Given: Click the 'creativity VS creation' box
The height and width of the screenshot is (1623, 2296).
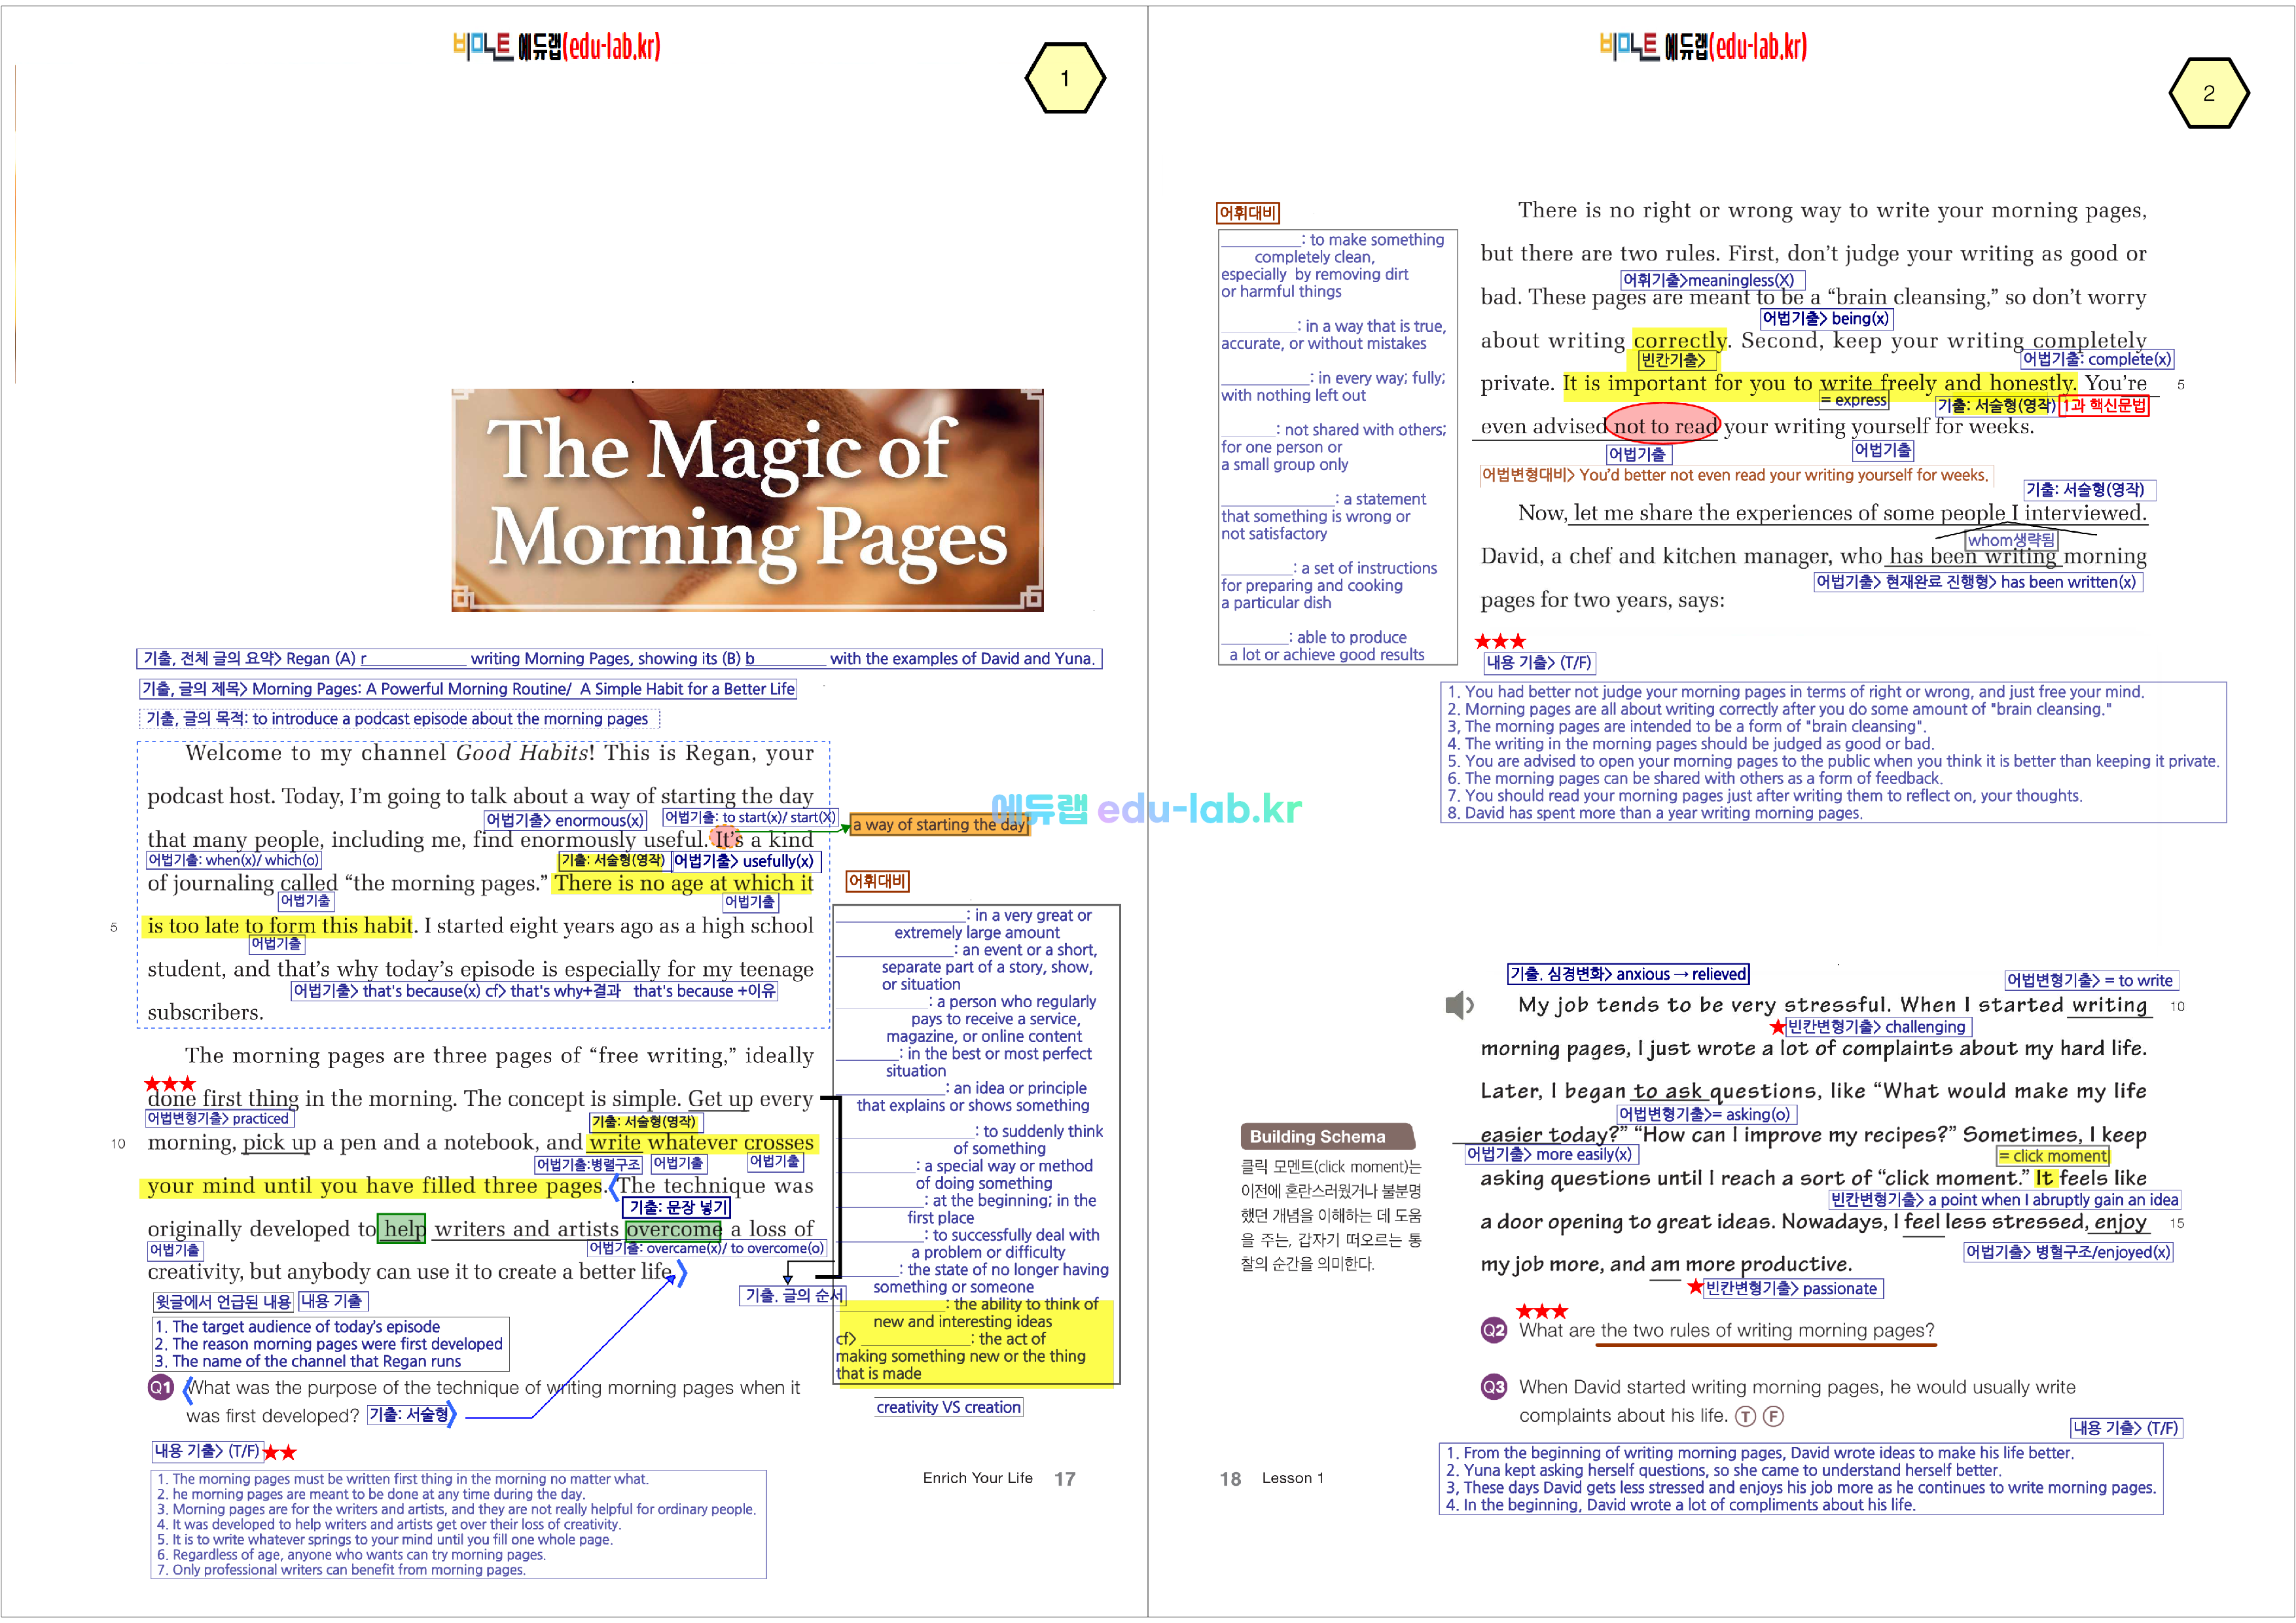Looking at the screenshot, I should coord(948,1407).
